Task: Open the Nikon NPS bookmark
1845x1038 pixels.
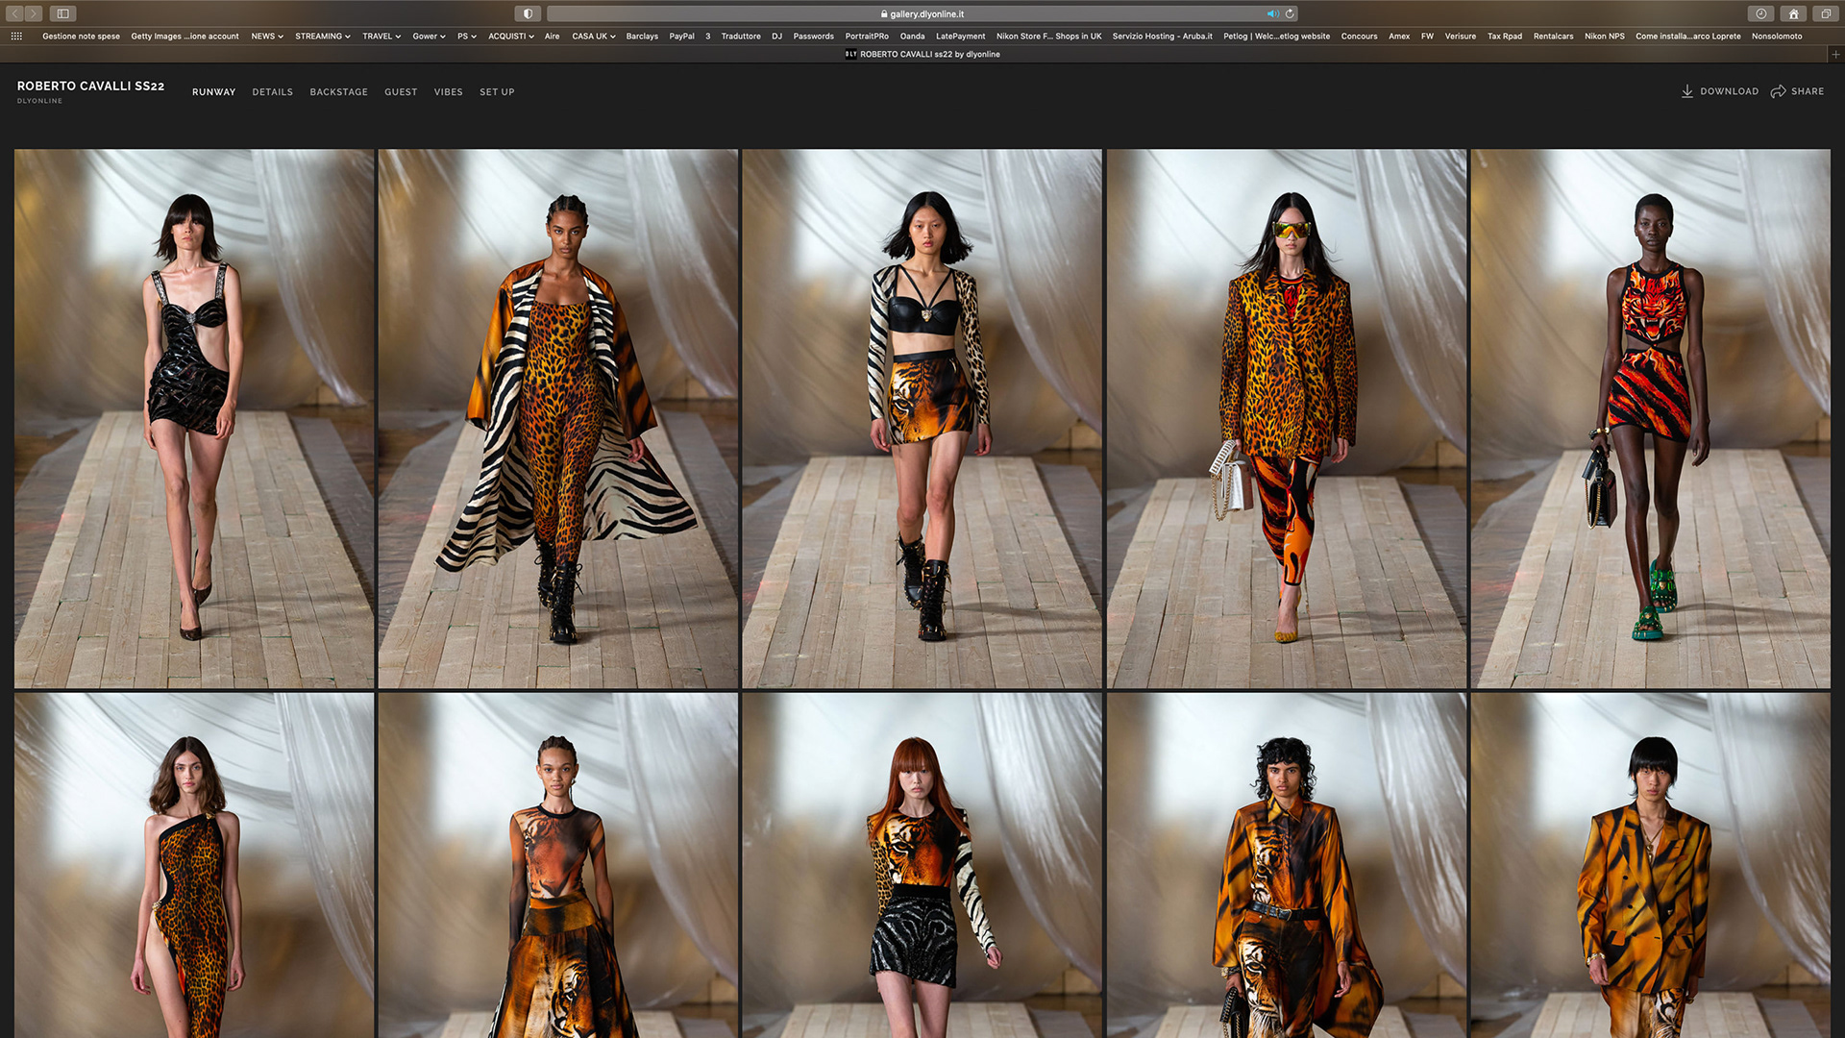Action: (x=1604, y=36)
